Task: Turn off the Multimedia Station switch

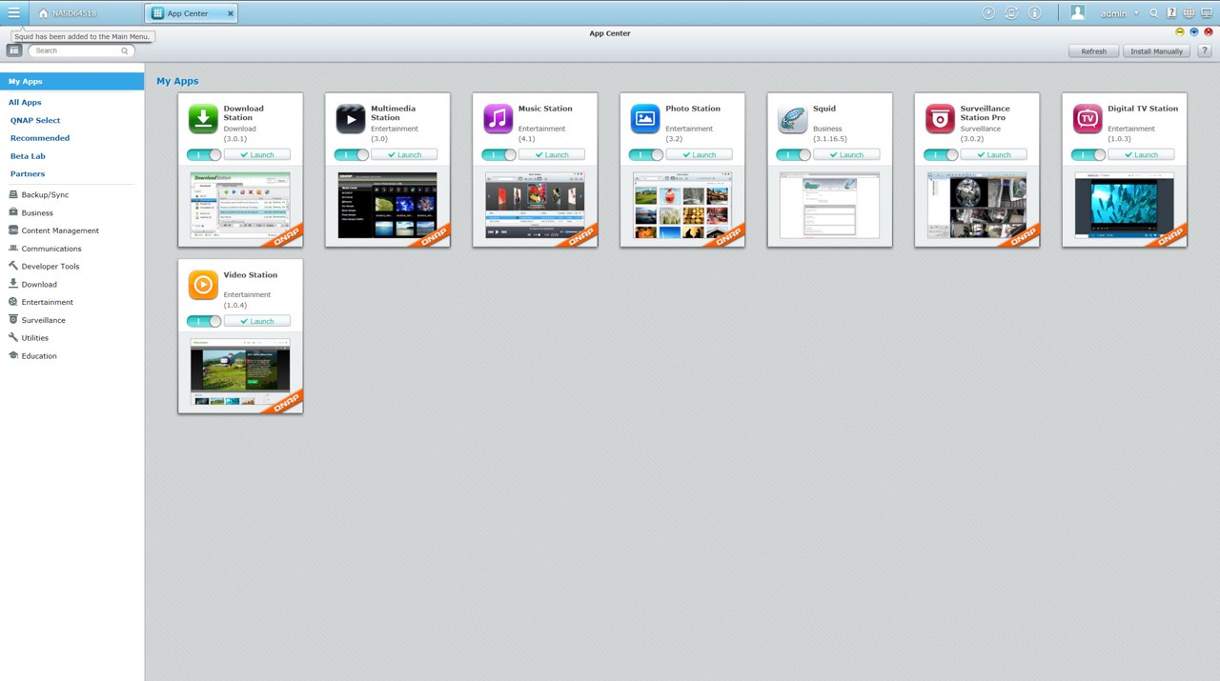Action: click(x=352, y=154)
